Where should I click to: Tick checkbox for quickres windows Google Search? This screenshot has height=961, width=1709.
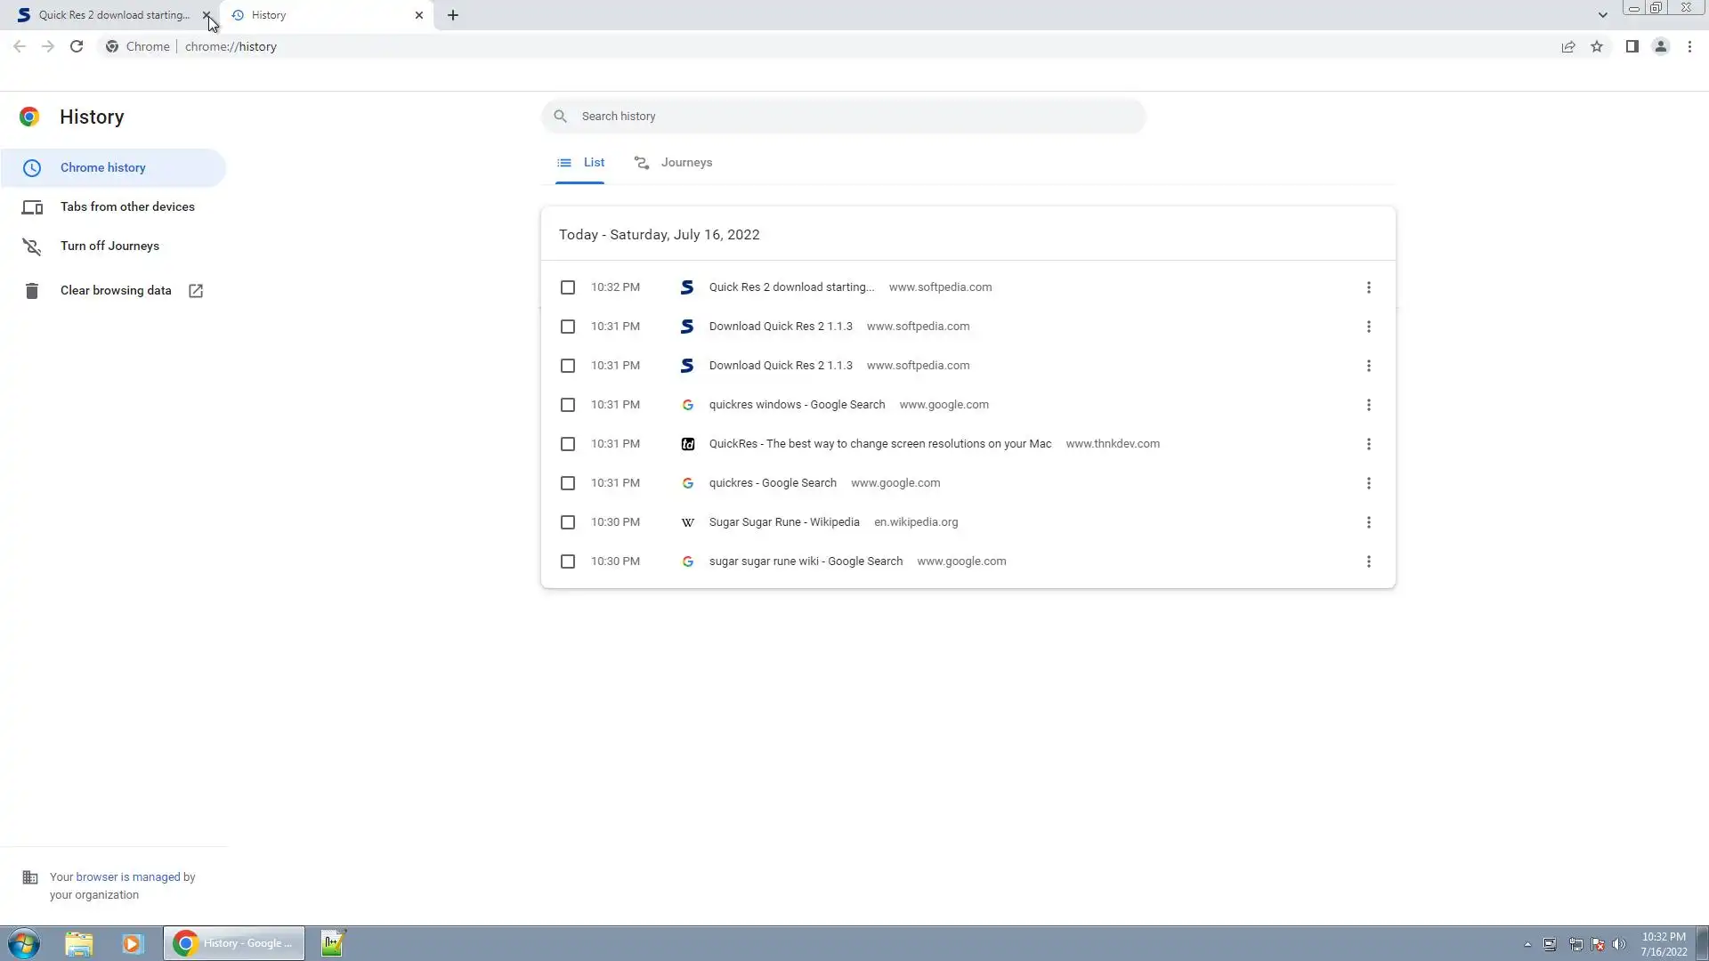click(x=568, y=405)
